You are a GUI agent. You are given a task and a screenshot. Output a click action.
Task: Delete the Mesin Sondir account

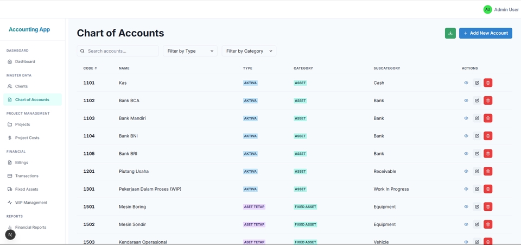click(x=488, y=224)
